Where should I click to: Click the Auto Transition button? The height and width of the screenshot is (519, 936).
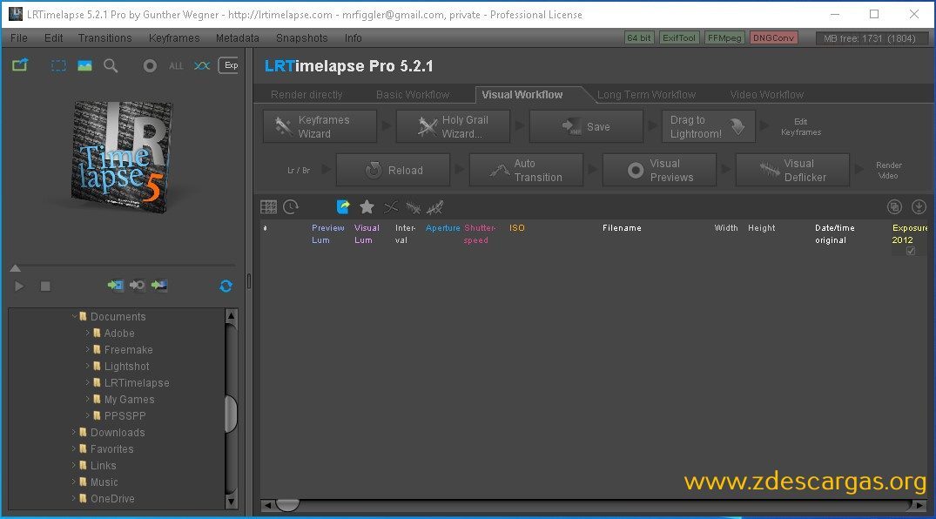pos(527,170)
